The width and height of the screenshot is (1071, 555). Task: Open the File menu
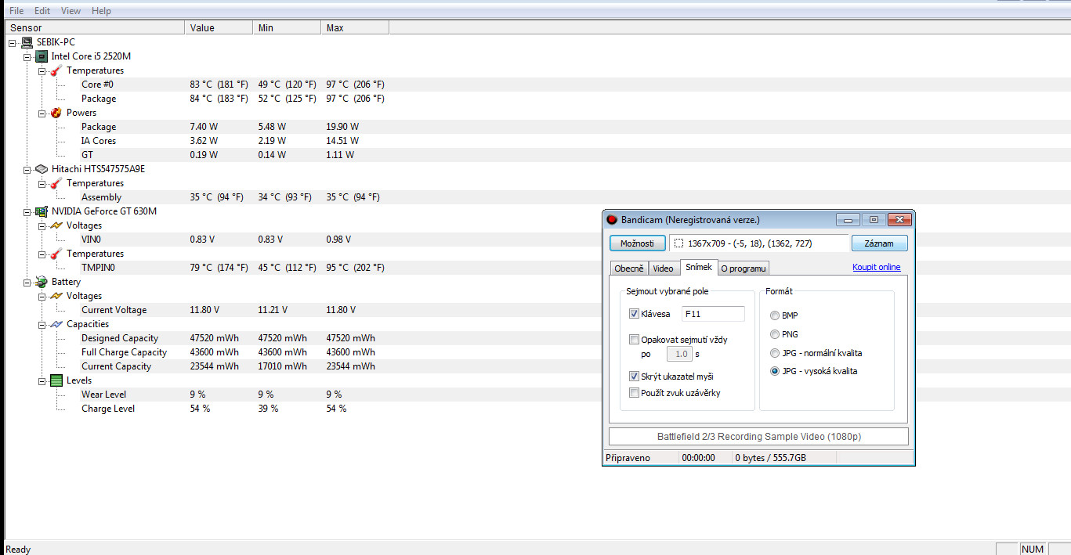tap(16, 11)
